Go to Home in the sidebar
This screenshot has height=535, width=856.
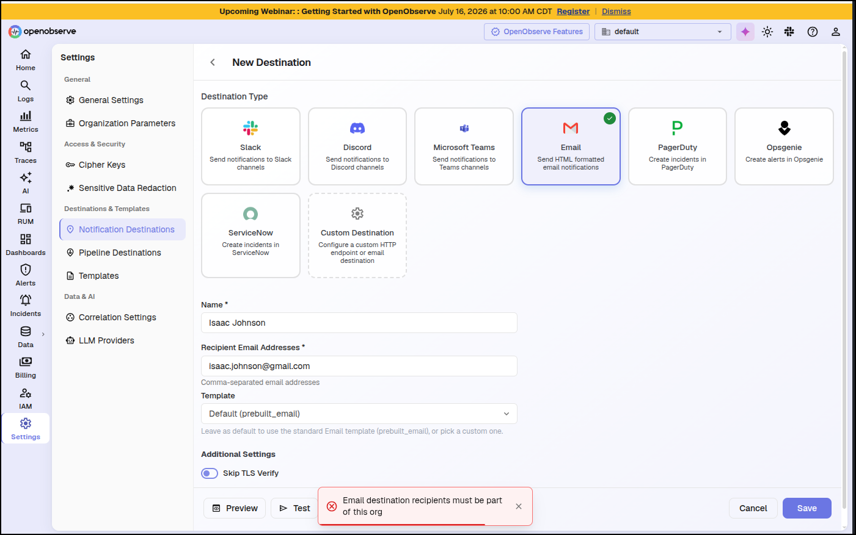point(26,60)
